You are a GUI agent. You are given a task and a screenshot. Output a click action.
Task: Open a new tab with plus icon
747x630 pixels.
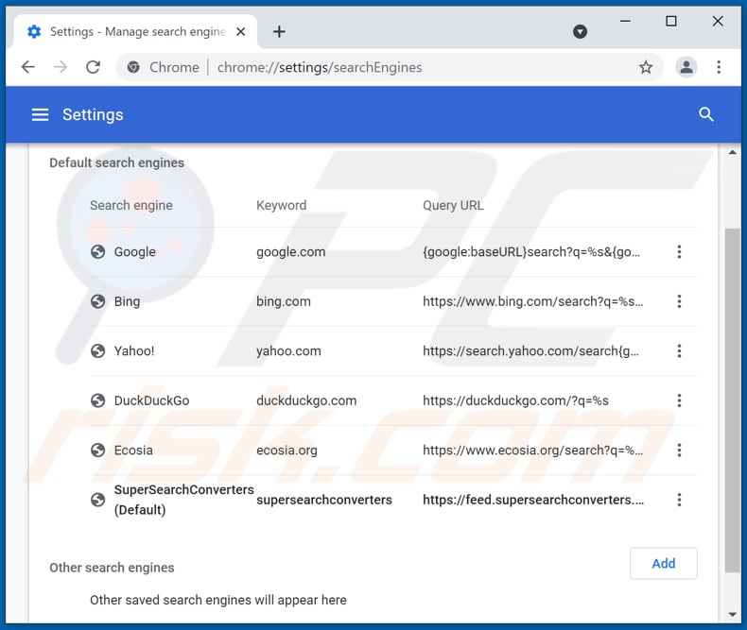[279, 31]
